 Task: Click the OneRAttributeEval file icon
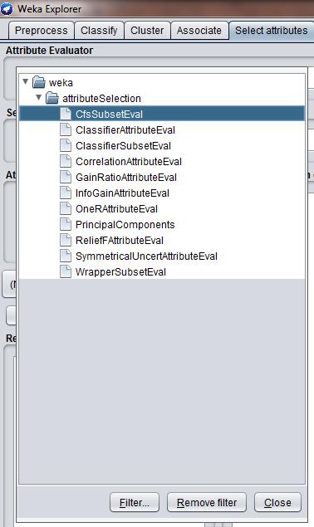(x=66, y=208)
